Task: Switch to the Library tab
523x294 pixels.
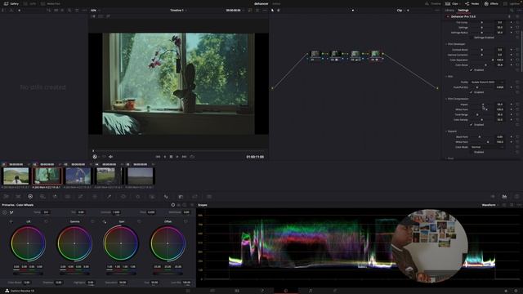Action: 449,11
